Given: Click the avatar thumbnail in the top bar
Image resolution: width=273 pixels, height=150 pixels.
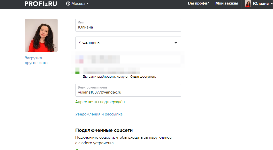Looking at the screenshot, I should click(248, 4).
